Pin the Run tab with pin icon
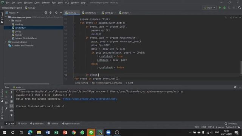The width and height of the screenshot is (242, 136). click(6, 108)
